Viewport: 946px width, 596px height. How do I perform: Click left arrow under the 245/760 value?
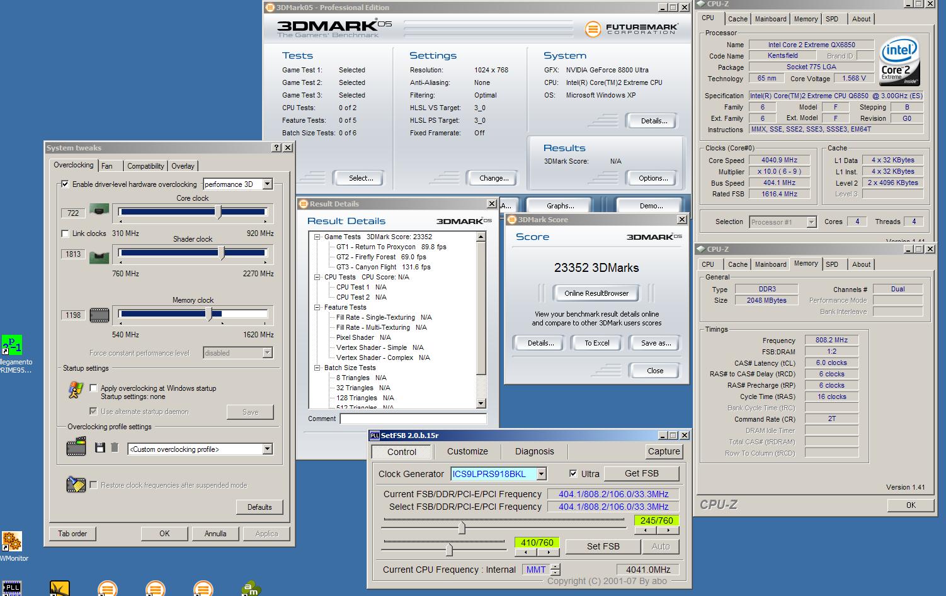click(646, 531)
